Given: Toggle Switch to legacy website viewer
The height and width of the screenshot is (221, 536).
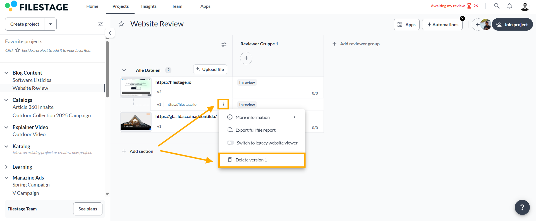Looking at the screenshot, I should pyautogui.click(x=231, y=143).
